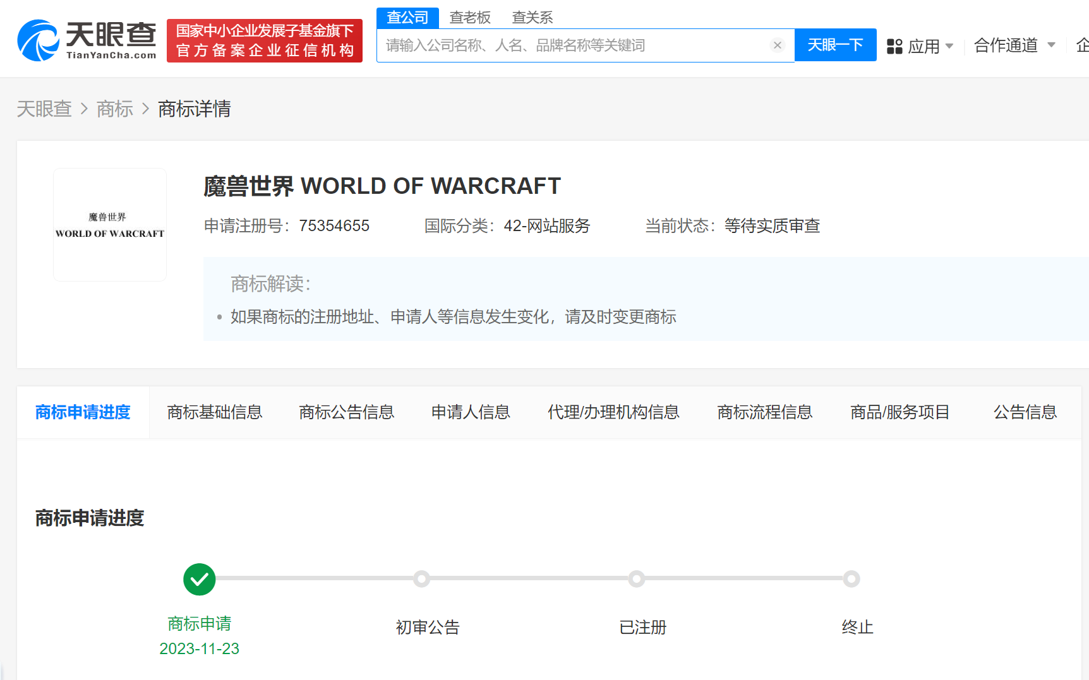Viewport: 1089px width, 680px height.
Task: Open the 商标公告信息 tab
Action: point(347,412)
